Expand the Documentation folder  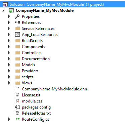coord(9,59)
